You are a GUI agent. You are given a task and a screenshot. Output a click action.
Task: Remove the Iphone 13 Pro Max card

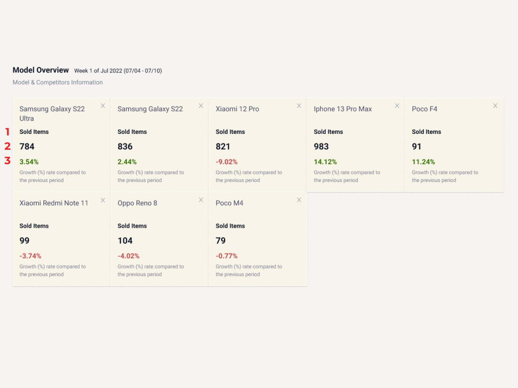click(397, 106)
